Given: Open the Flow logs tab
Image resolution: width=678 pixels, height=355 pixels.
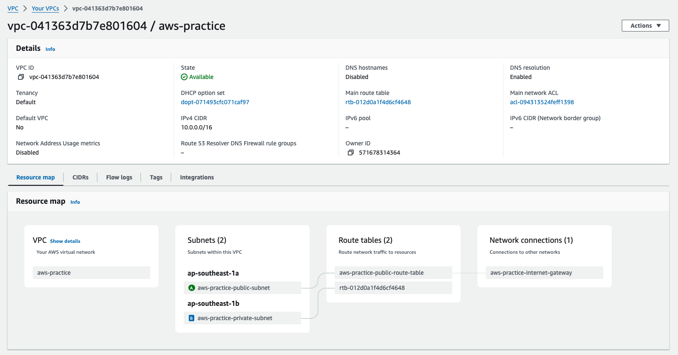Looking at the screenshot, I should pos(119,177).
